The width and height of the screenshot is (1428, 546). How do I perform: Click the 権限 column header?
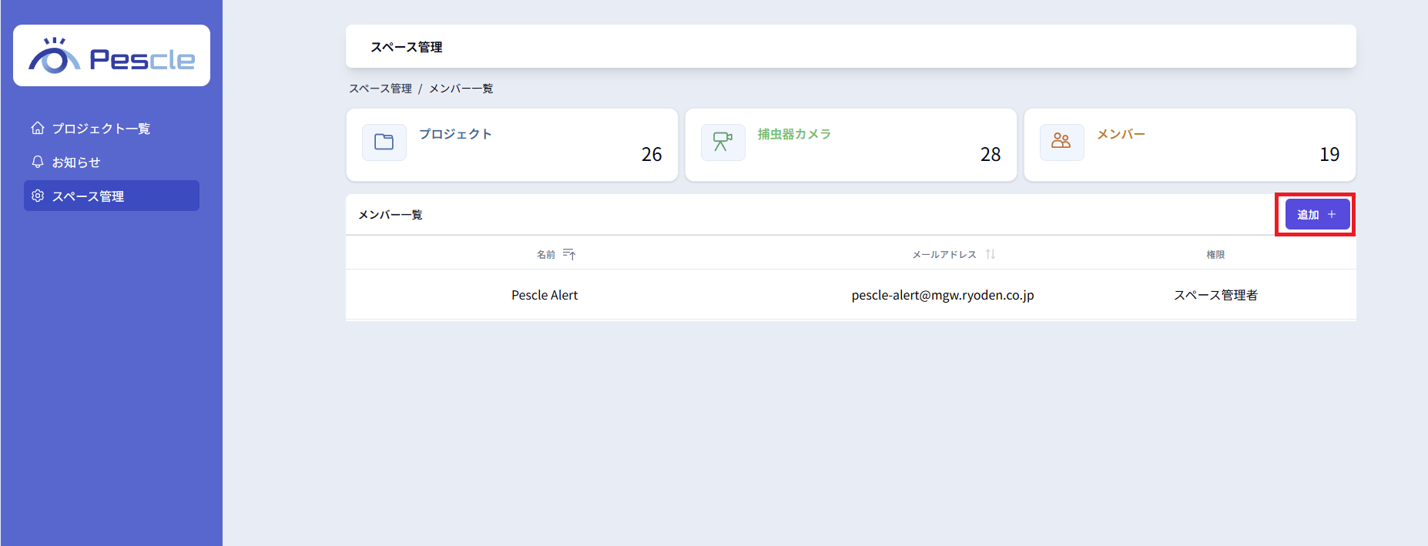click(x=1215, y=254)
